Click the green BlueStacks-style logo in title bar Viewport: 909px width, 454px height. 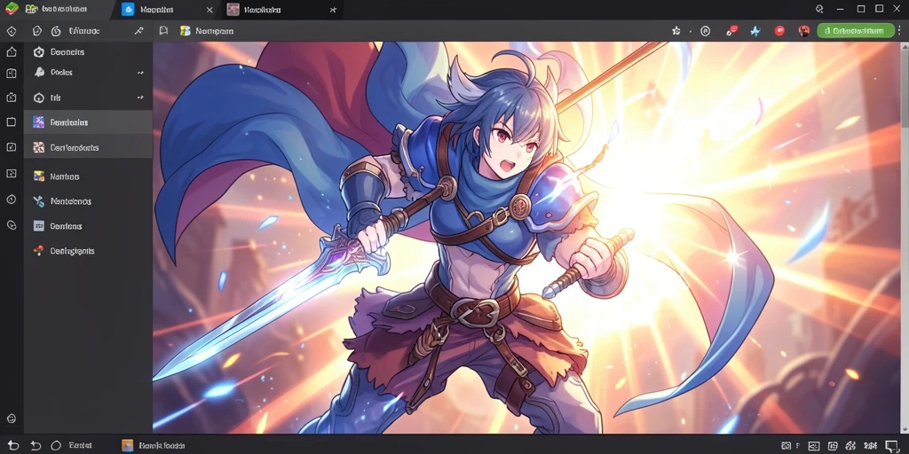pos(12,9)
